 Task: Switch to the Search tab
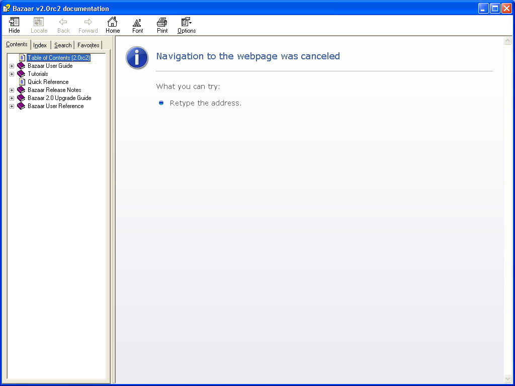coord(63,45)
